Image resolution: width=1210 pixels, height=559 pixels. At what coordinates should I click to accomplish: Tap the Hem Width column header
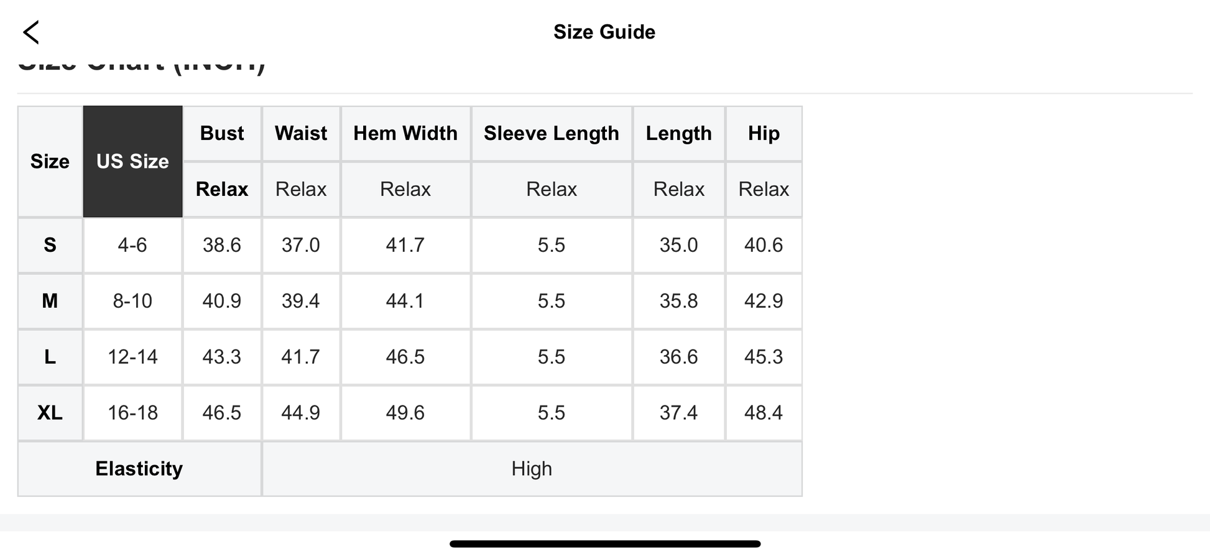pyautogui.click(x=405, y=134)
